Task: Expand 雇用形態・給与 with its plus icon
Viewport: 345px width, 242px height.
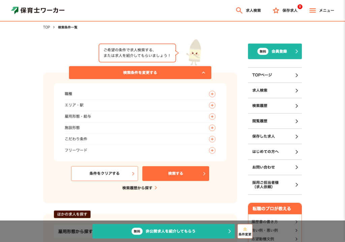Action: [x=212, y=116]
